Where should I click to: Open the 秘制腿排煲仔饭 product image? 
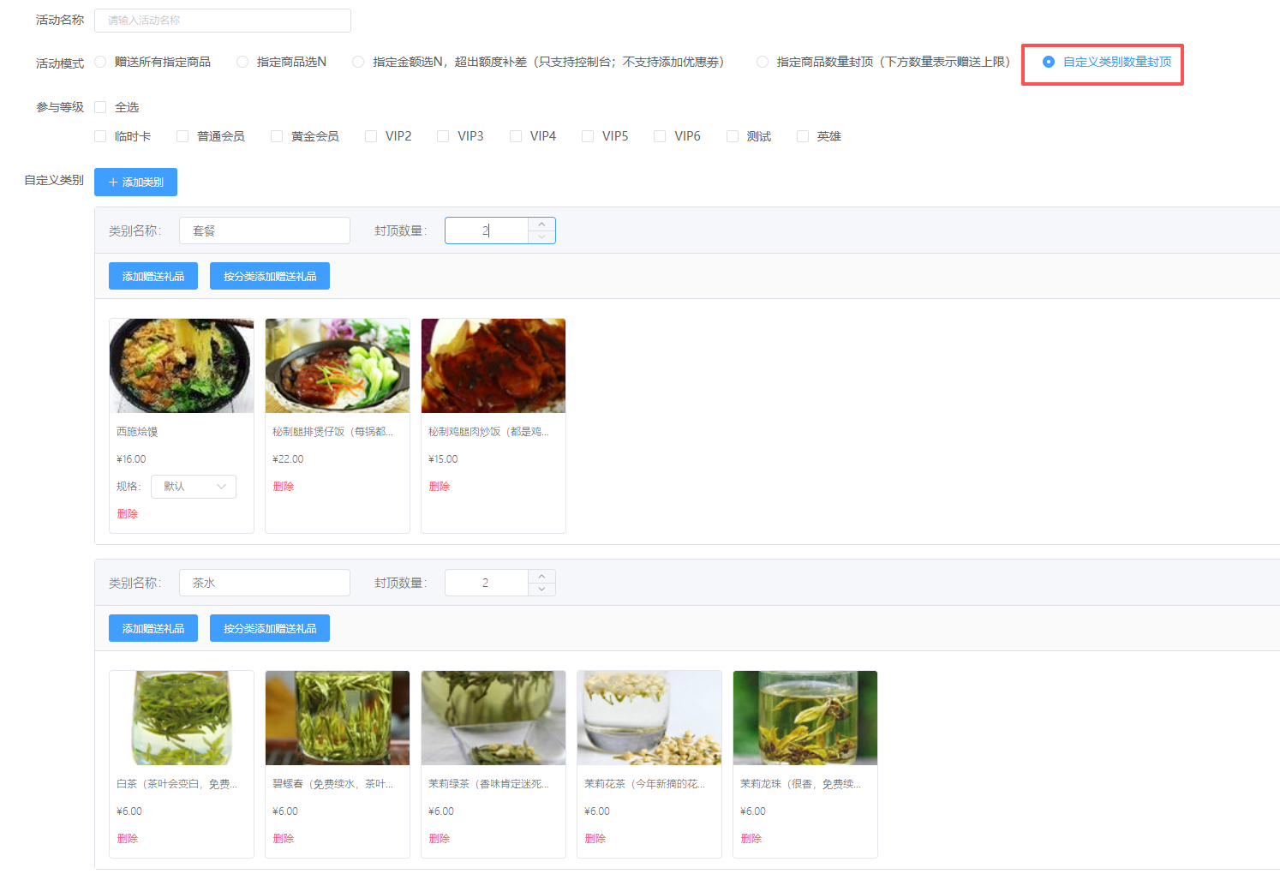point(338,366)
